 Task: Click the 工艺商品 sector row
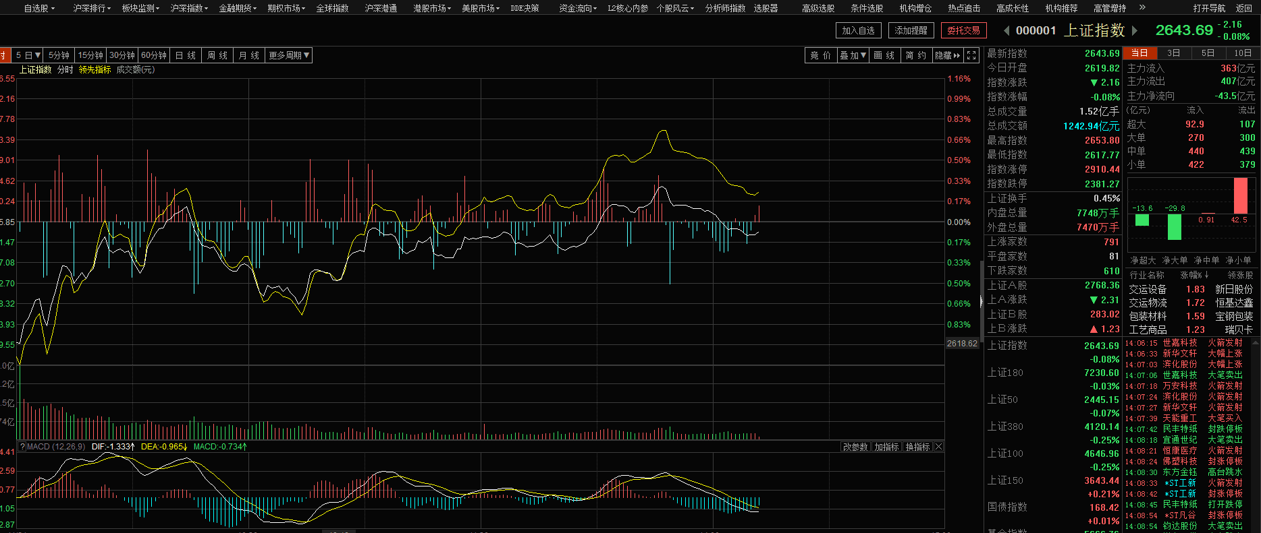[x=1191, y=330]
